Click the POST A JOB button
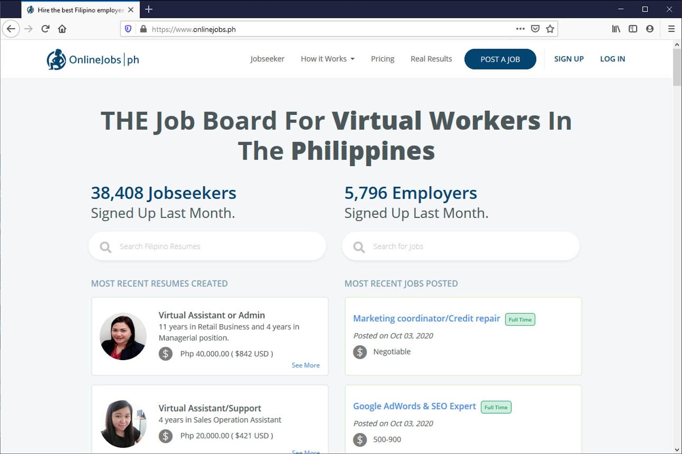This screenshot has width=682, height=454. (500, 59)
